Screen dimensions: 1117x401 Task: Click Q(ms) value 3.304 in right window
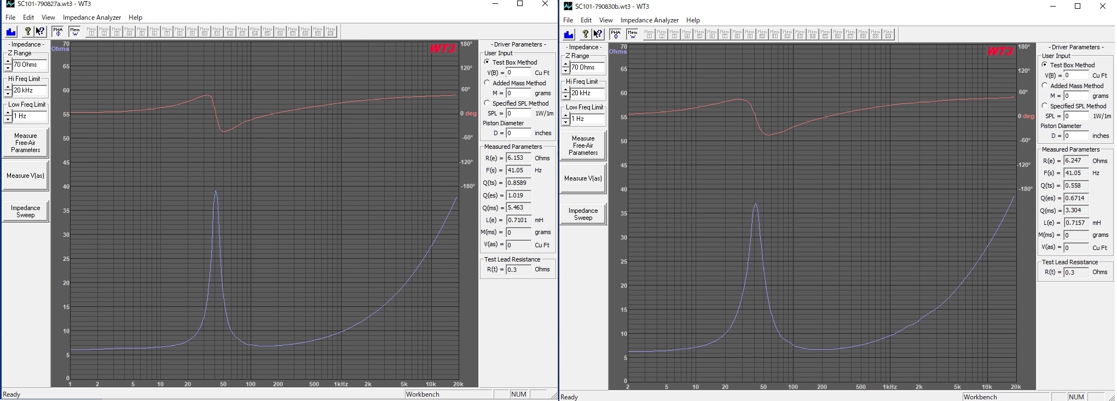point(1076,210)
